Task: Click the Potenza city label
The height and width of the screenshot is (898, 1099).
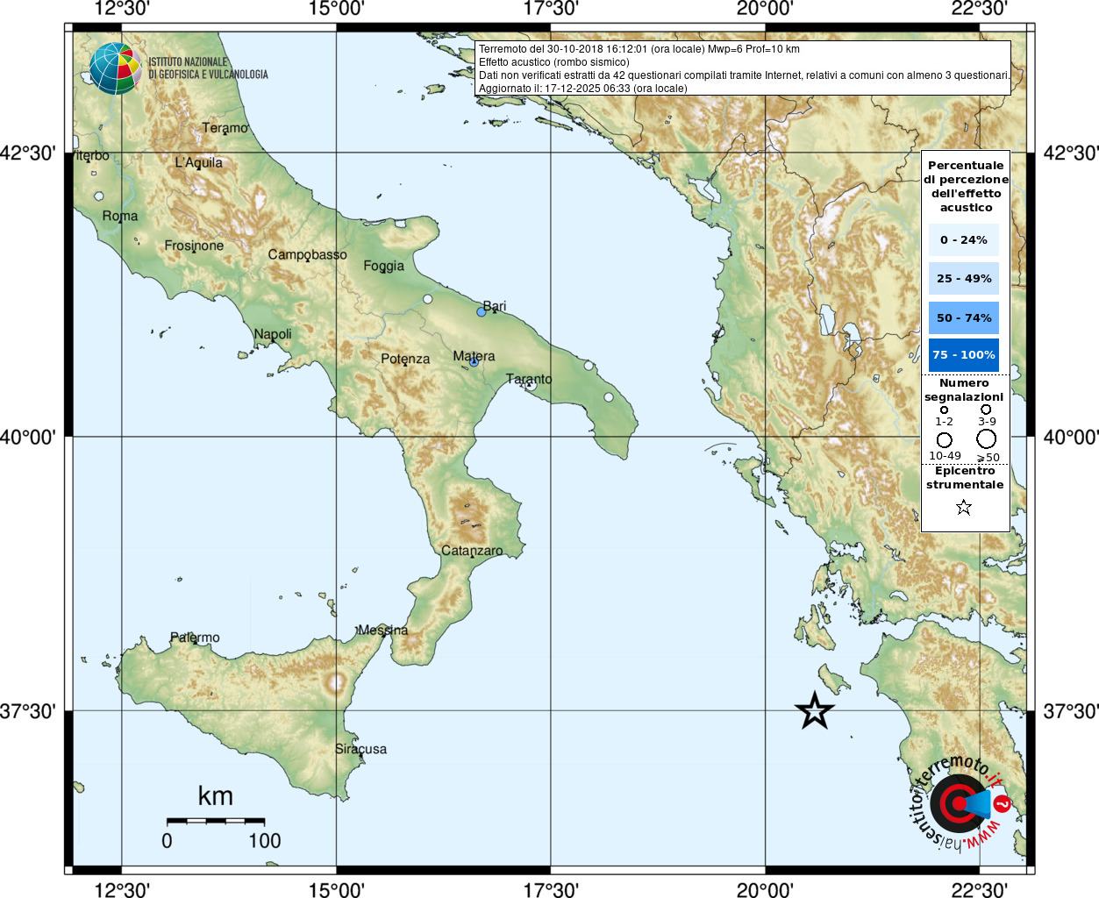Action: [x=405, y=359]
